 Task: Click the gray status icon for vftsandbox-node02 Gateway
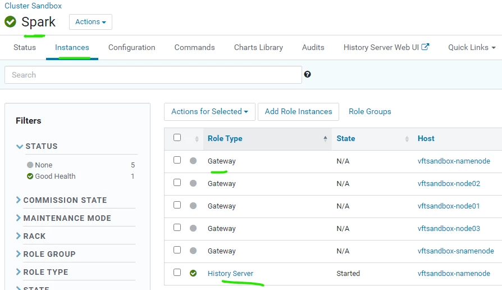tap(193, 183)
